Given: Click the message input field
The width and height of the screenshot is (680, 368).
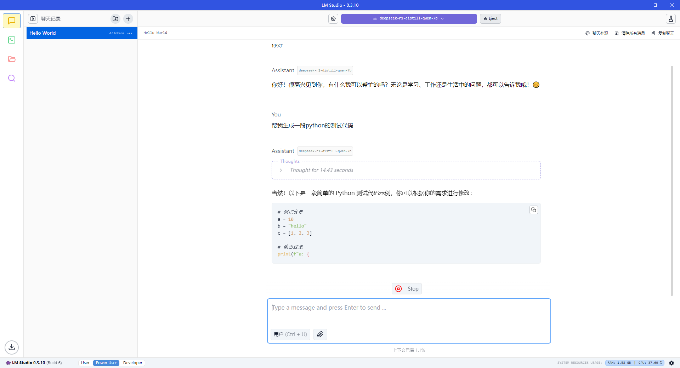Looking at the screenshot, I should (408, 313).
